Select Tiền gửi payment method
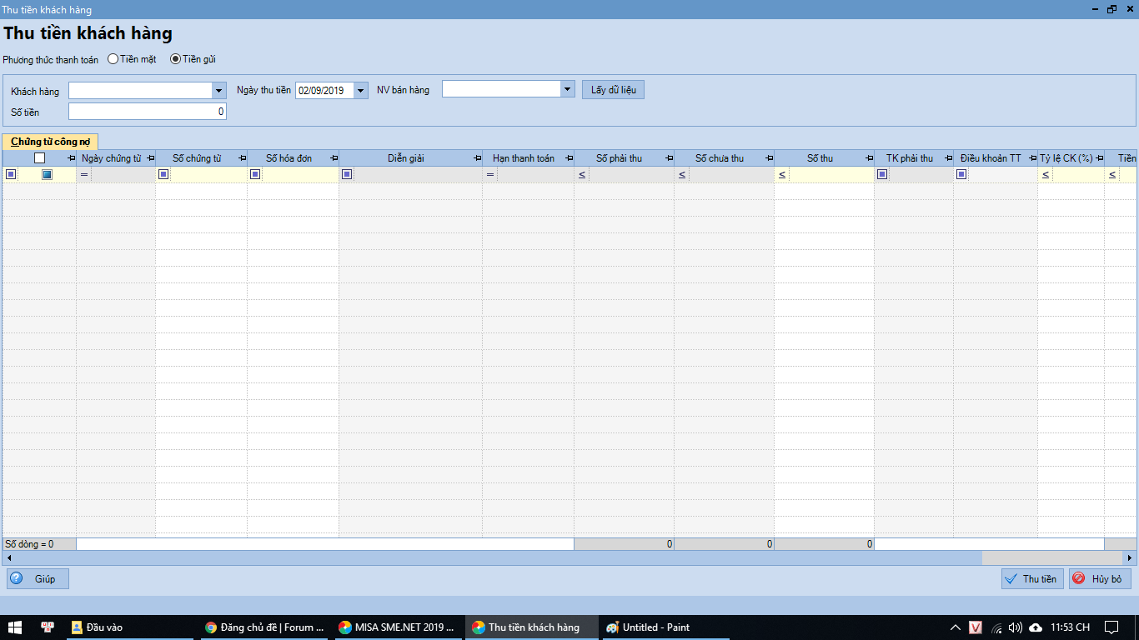This screenshot has height=640, width=1139. (x=175, y=59)
